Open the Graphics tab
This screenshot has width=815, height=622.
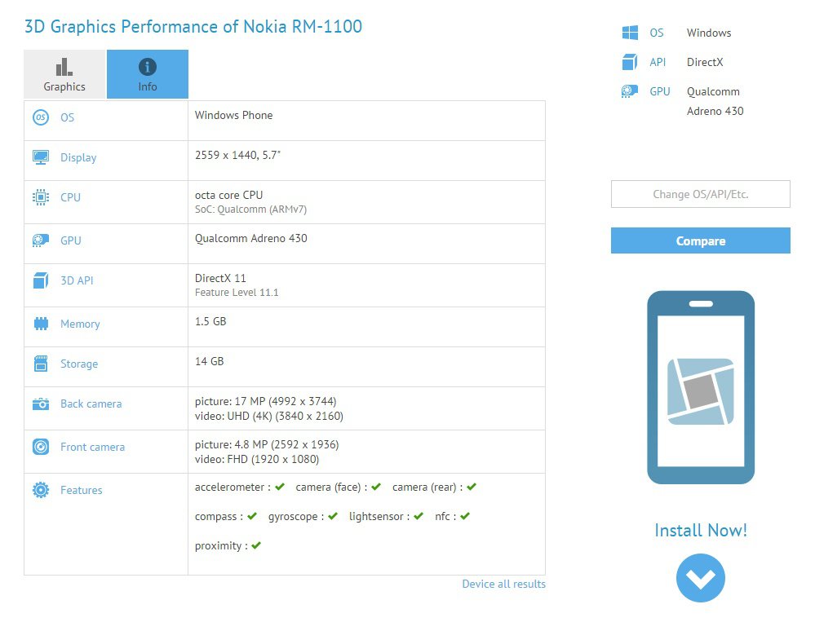pos(64,74)
